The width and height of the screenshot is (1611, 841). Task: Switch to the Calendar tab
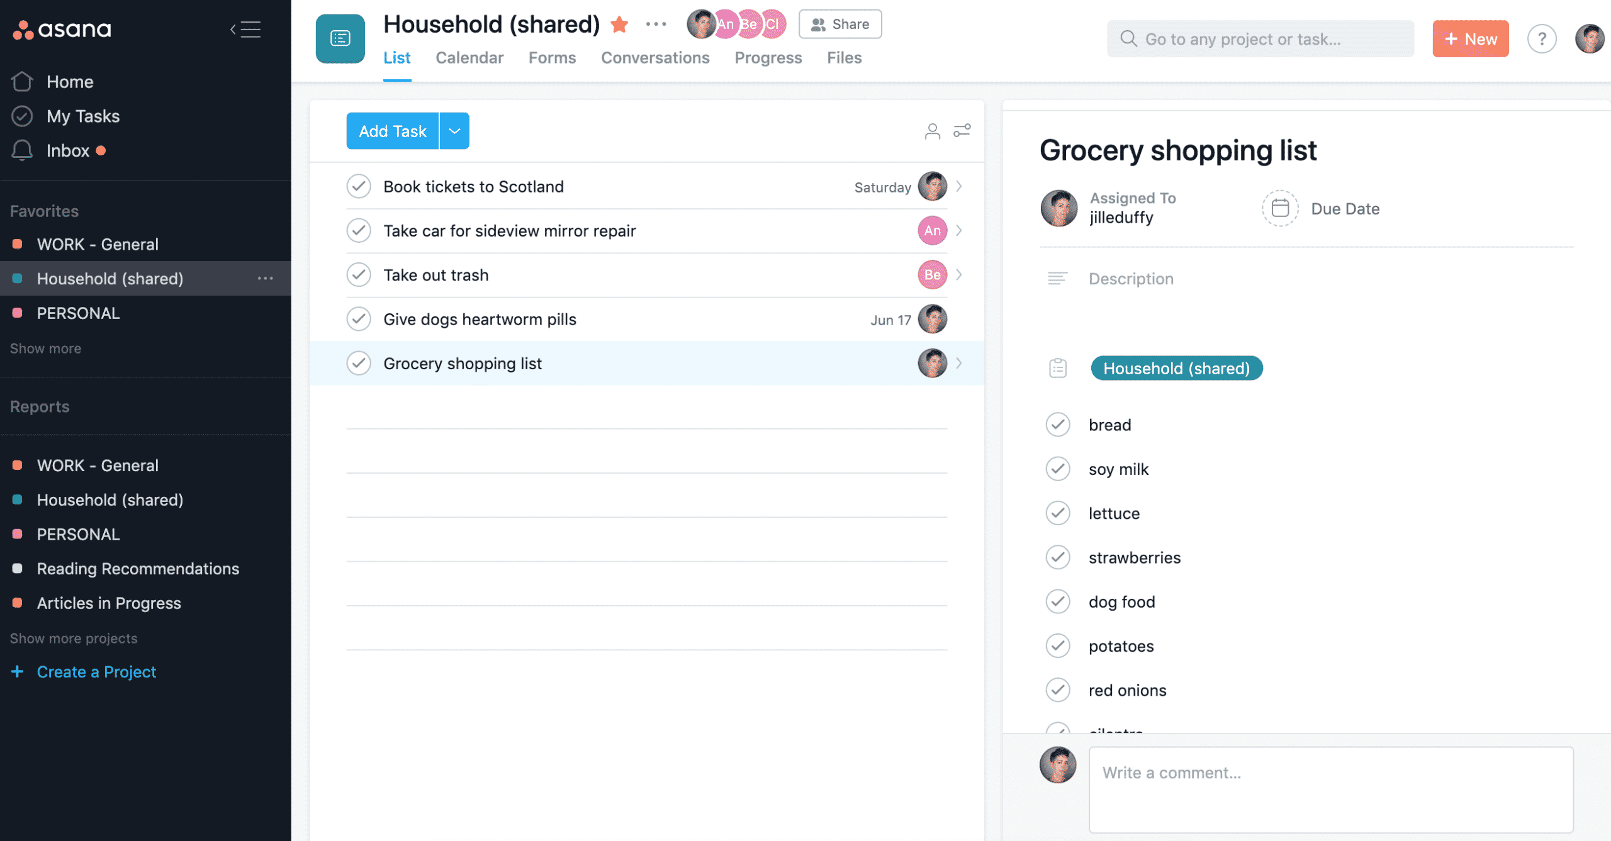coord(469,58)
